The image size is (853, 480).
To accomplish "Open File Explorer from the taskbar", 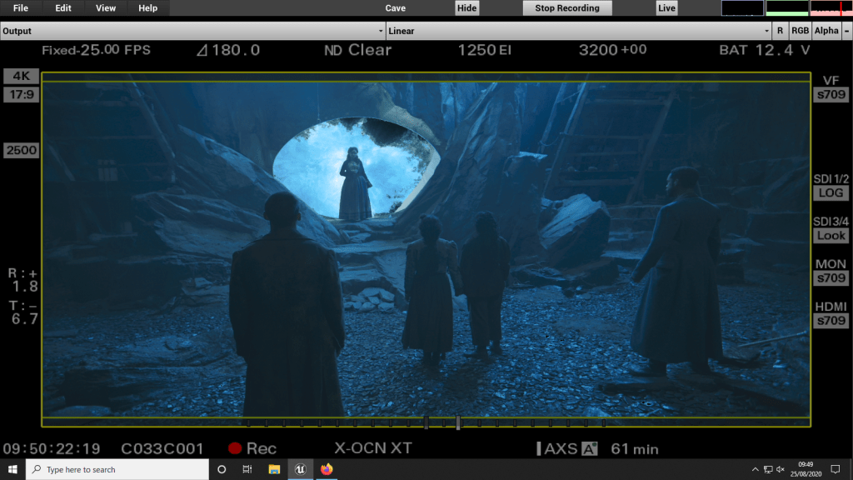I will click(274, 469).
